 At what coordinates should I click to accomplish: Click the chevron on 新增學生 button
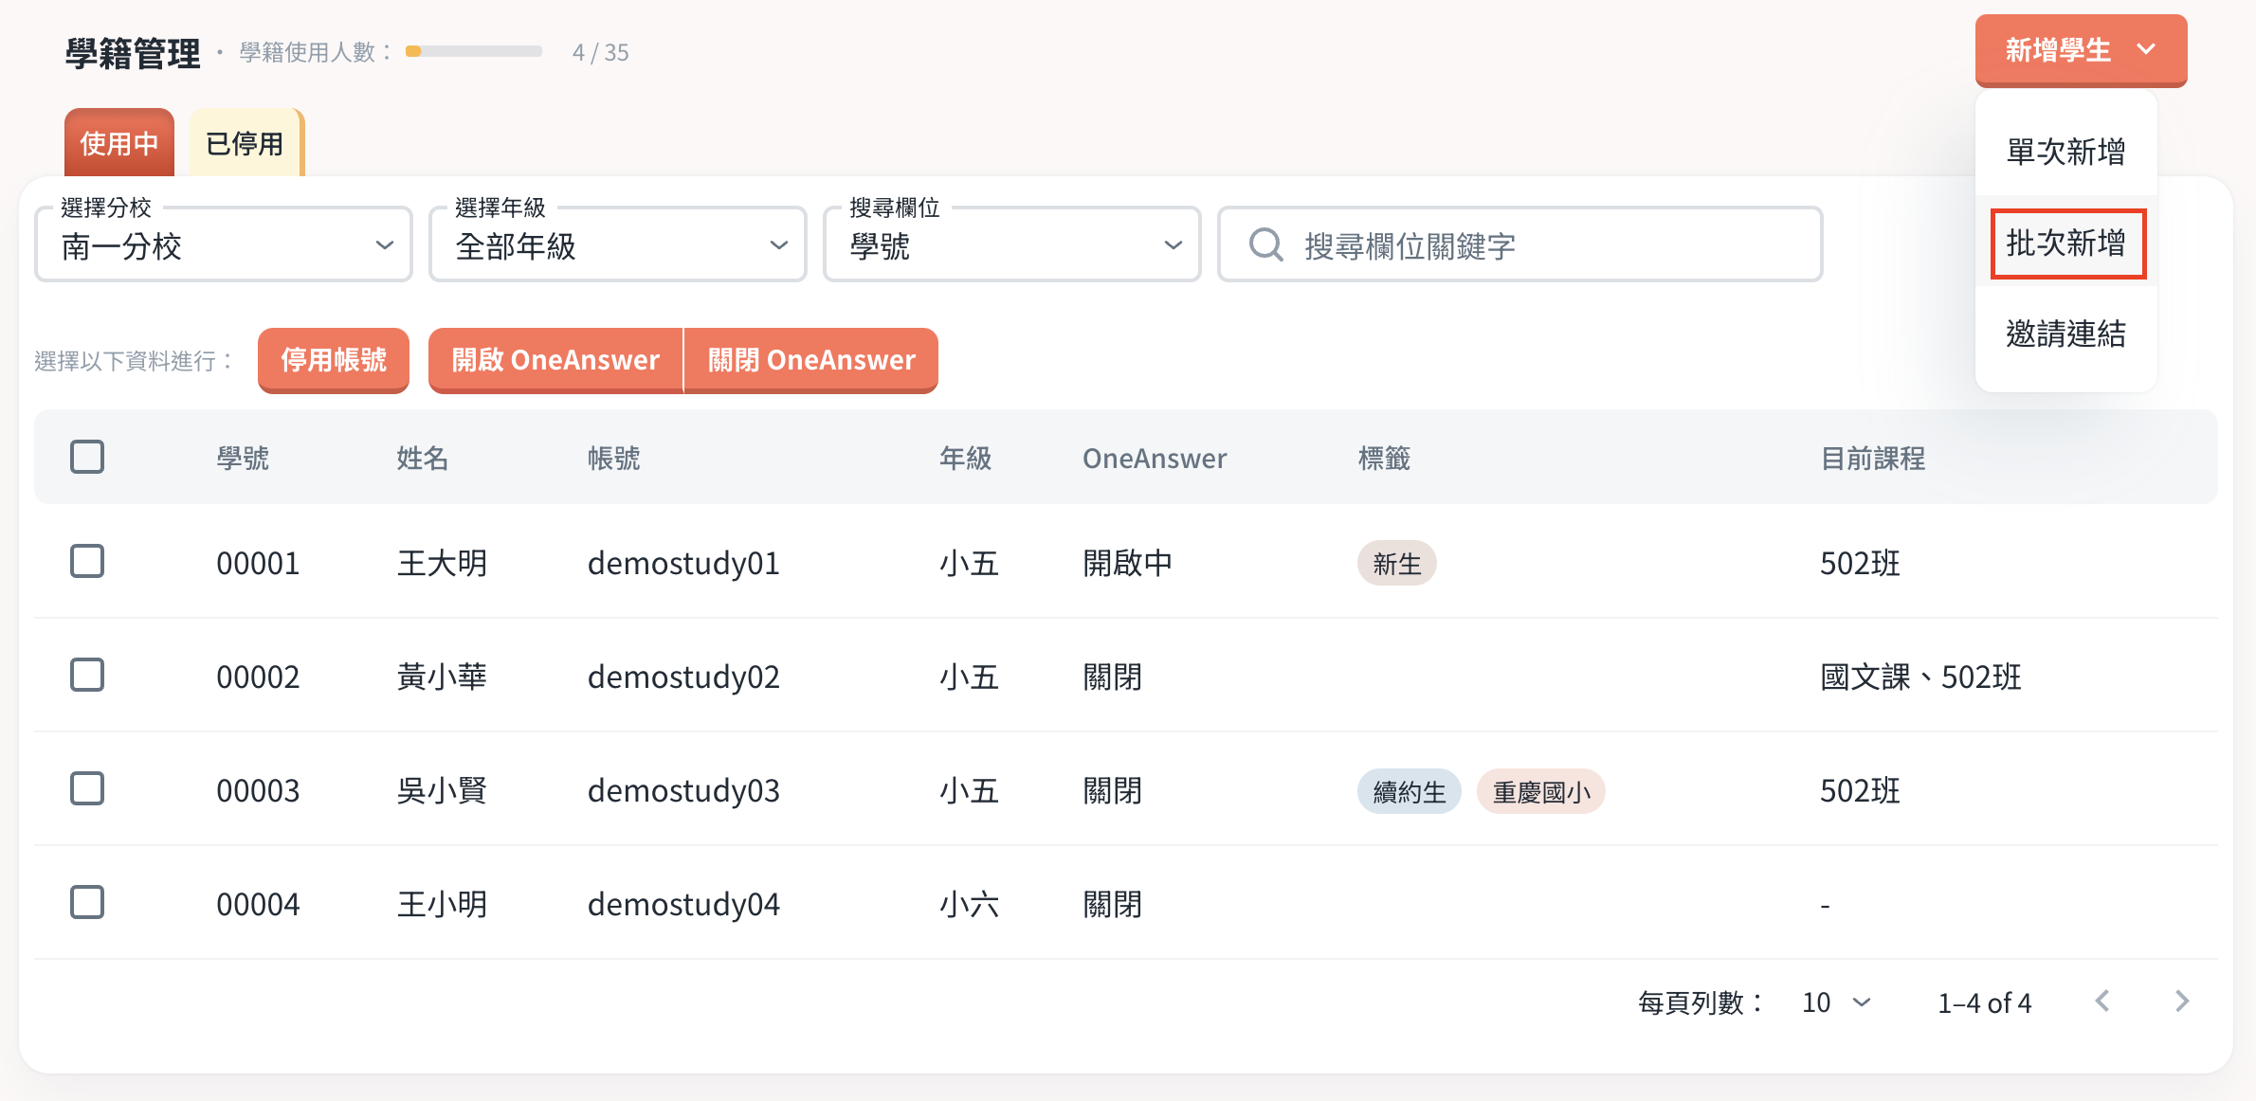pos(2147,49)
